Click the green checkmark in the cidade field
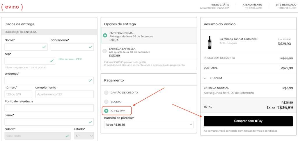 (67, 136)
